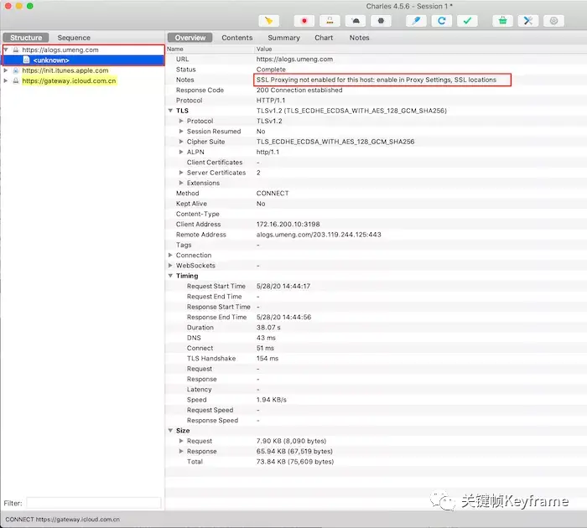
Task: Click the lock icon beside alogs.umeng.com
Action: click(x=16, y=49)
